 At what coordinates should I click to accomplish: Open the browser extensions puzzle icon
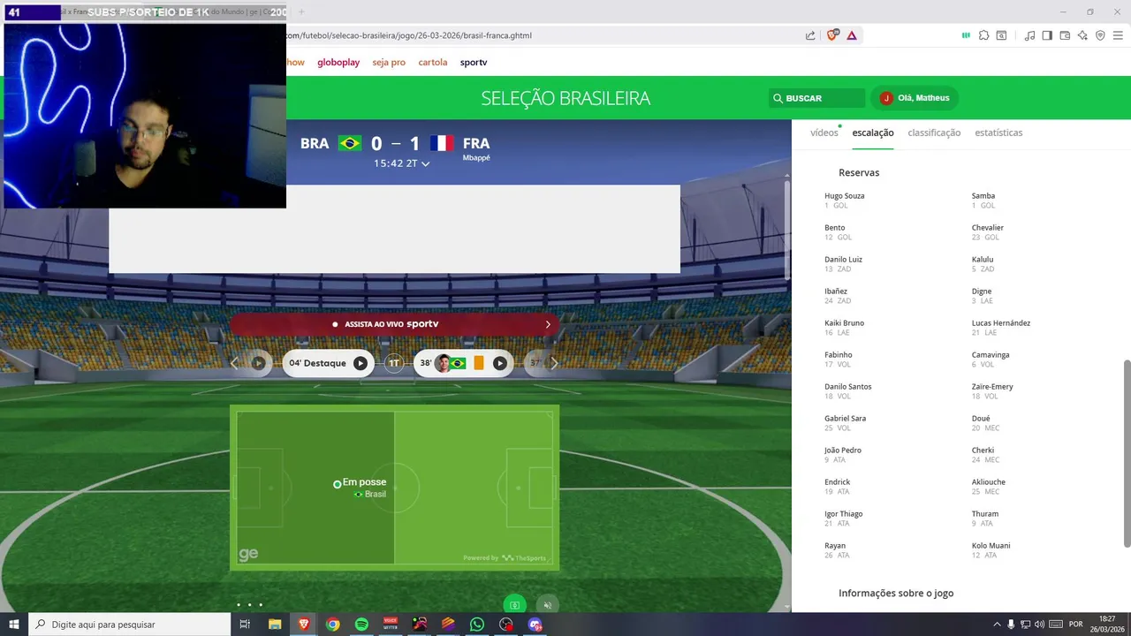(983, 35)
